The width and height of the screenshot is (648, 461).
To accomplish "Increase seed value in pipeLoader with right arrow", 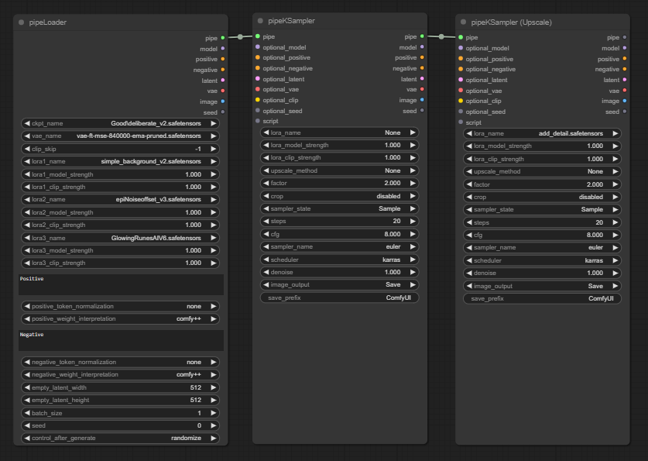I will coord(213,425).
